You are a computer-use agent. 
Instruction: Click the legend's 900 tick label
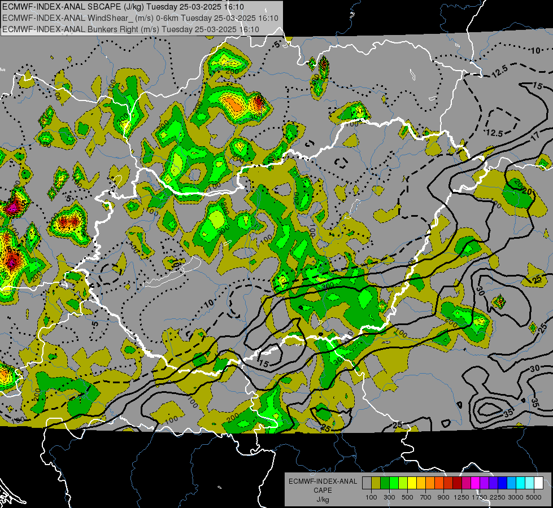click(443, 497)
